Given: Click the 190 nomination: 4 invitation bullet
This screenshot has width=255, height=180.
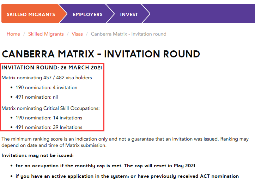Looking at the screenshot, I should (46, 88).
